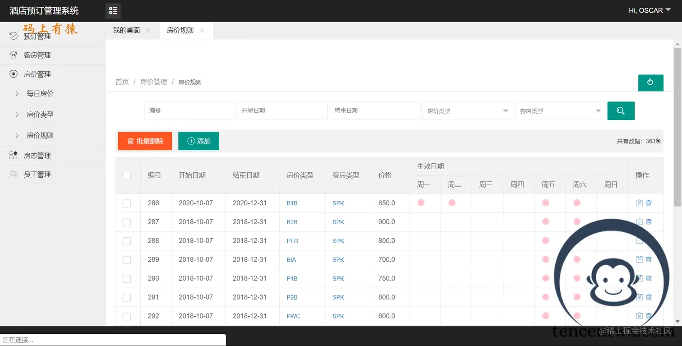The height and width of the screenshot is (346, 682).
Task: Open the Hi, OSCAR user menu
Action: (x=650, y=10)
